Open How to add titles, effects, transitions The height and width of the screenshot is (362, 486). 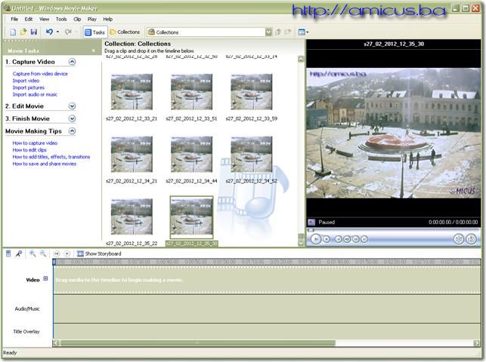tap(51, 157)
